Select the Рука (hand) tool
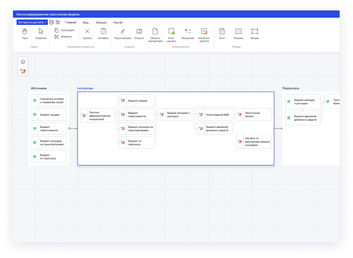Viewport: 353px width, 258px height. pyautogui.click(x=25, y=34)
